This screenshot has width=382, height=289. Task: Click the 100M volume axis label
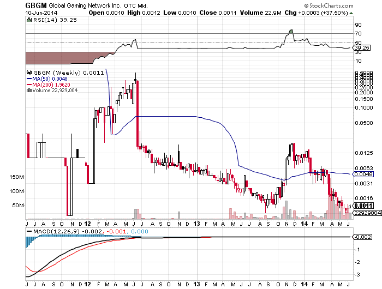17,191
